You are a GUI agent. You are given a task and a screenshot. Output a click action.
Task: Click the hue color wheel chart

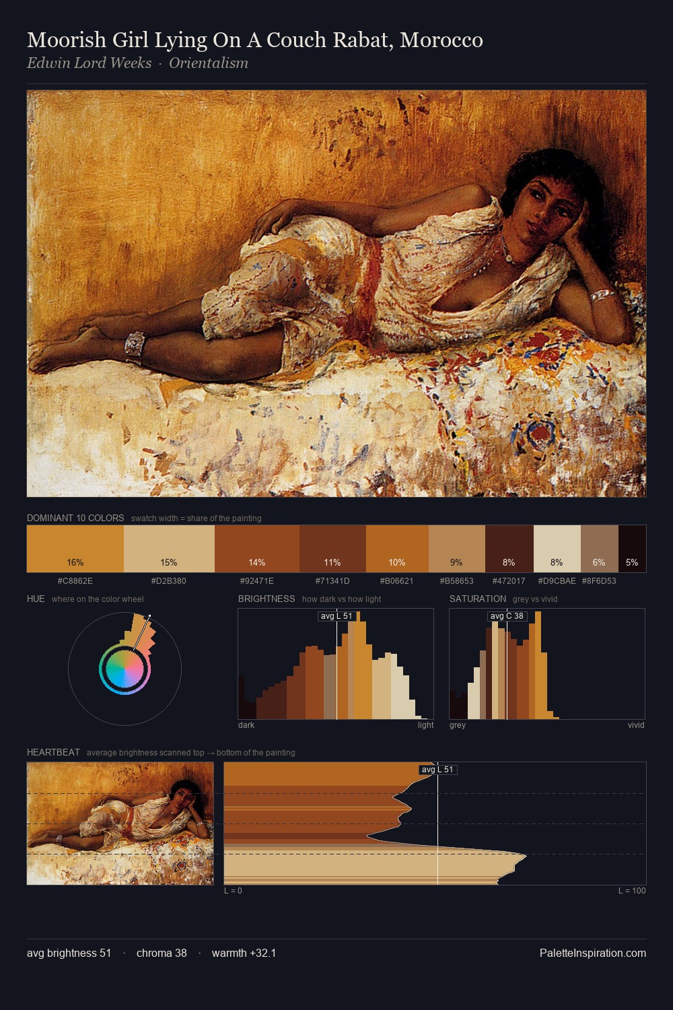coord(125,669)
